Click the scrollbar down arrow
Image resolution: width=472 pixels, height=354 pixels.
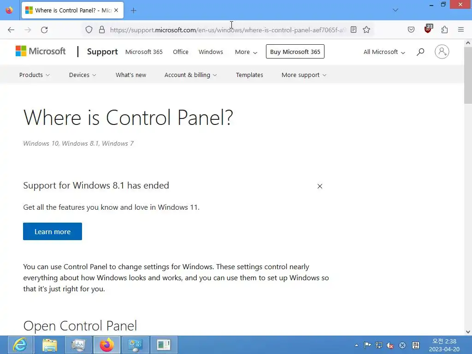[x=468, y=332]
